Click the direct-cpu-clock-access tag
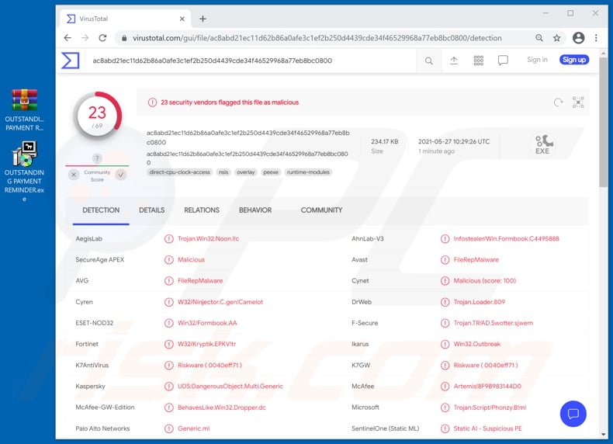This screenshot has width=613, height=444. (x=180, y=172)
